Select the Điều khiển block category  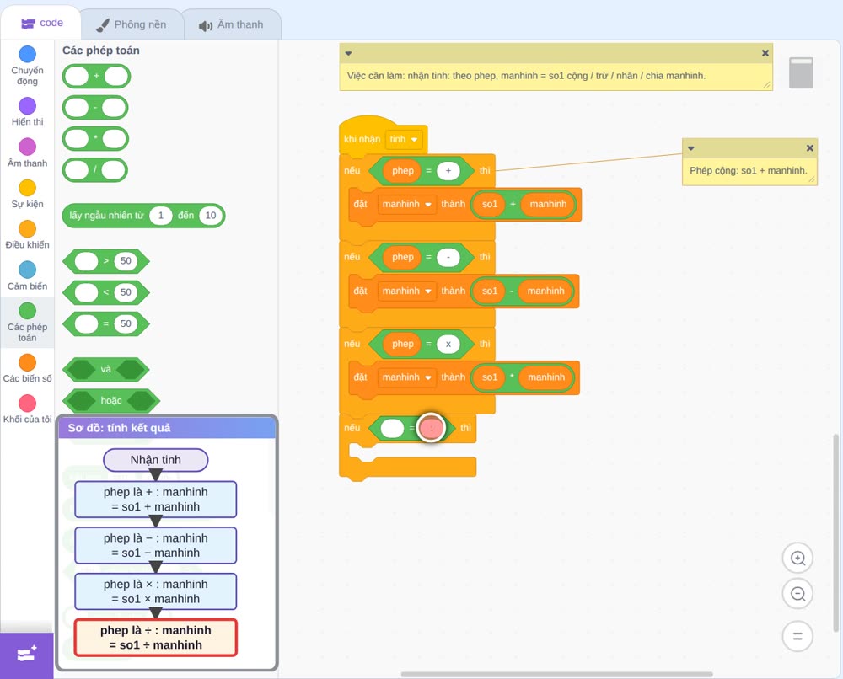point(27,235)
